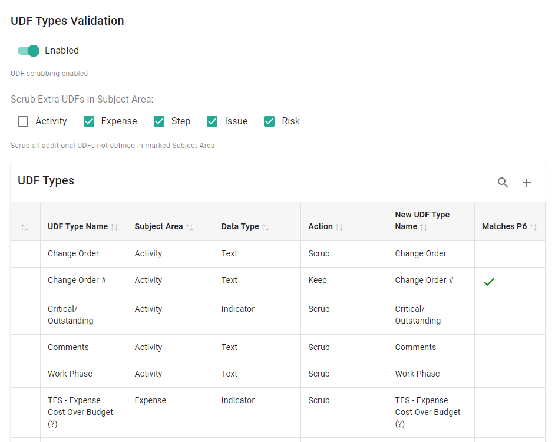The image size is (555, 442).
Task: Check the Activity checkbox
Action: click(x=23, y=121)
